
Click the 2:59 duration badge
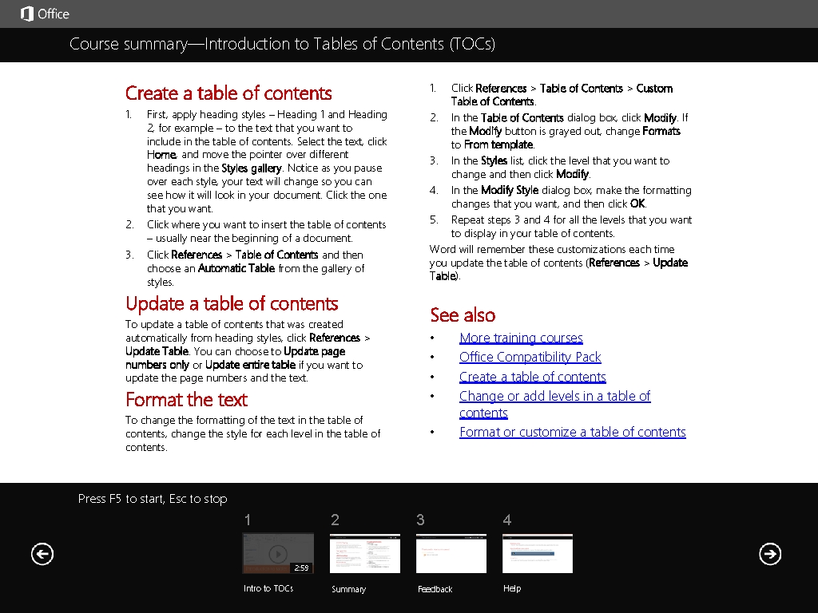click(x=301, y=568)
